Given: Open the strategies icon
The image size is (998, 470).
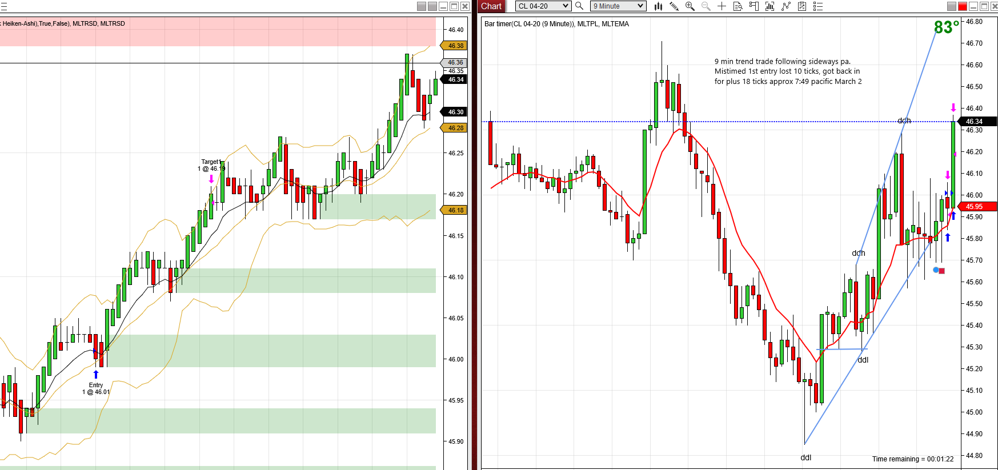Looking at the screenshot, I should (786, 6).
